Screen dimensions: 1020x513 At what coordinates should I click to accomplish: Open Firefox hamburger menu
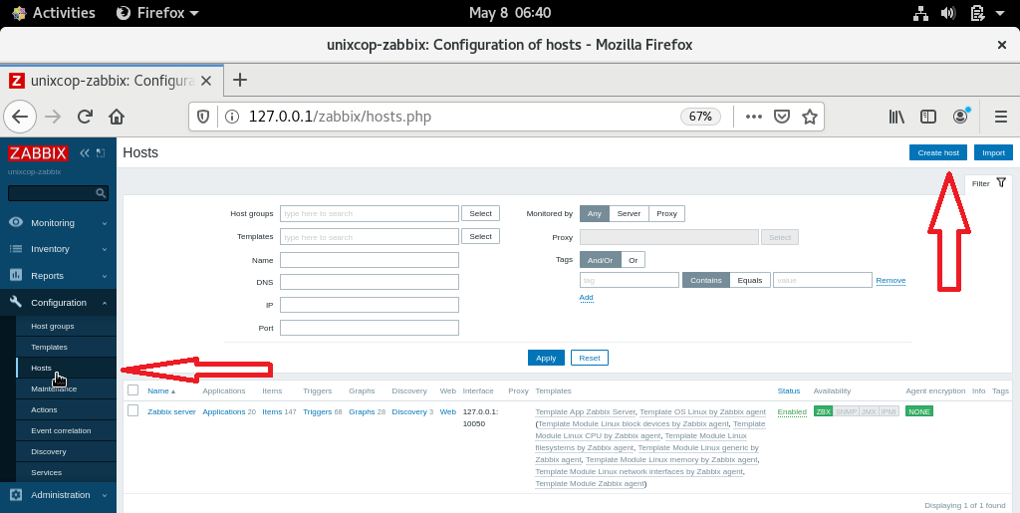tap(1001, 117)
